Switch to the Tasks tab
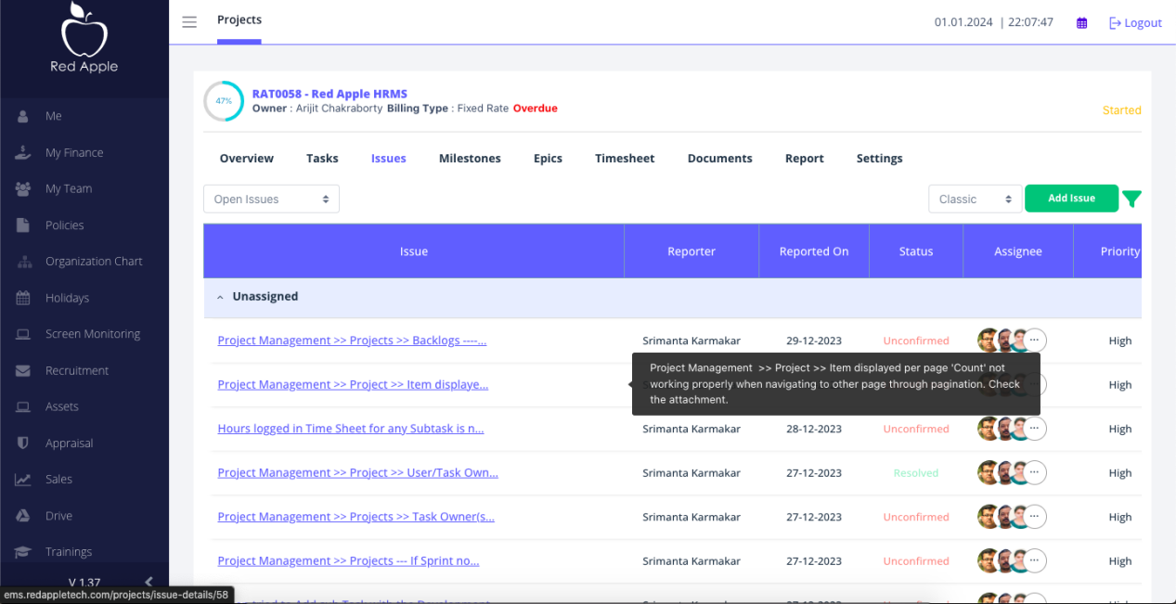1176x604 pixels. tap(322, 159)
